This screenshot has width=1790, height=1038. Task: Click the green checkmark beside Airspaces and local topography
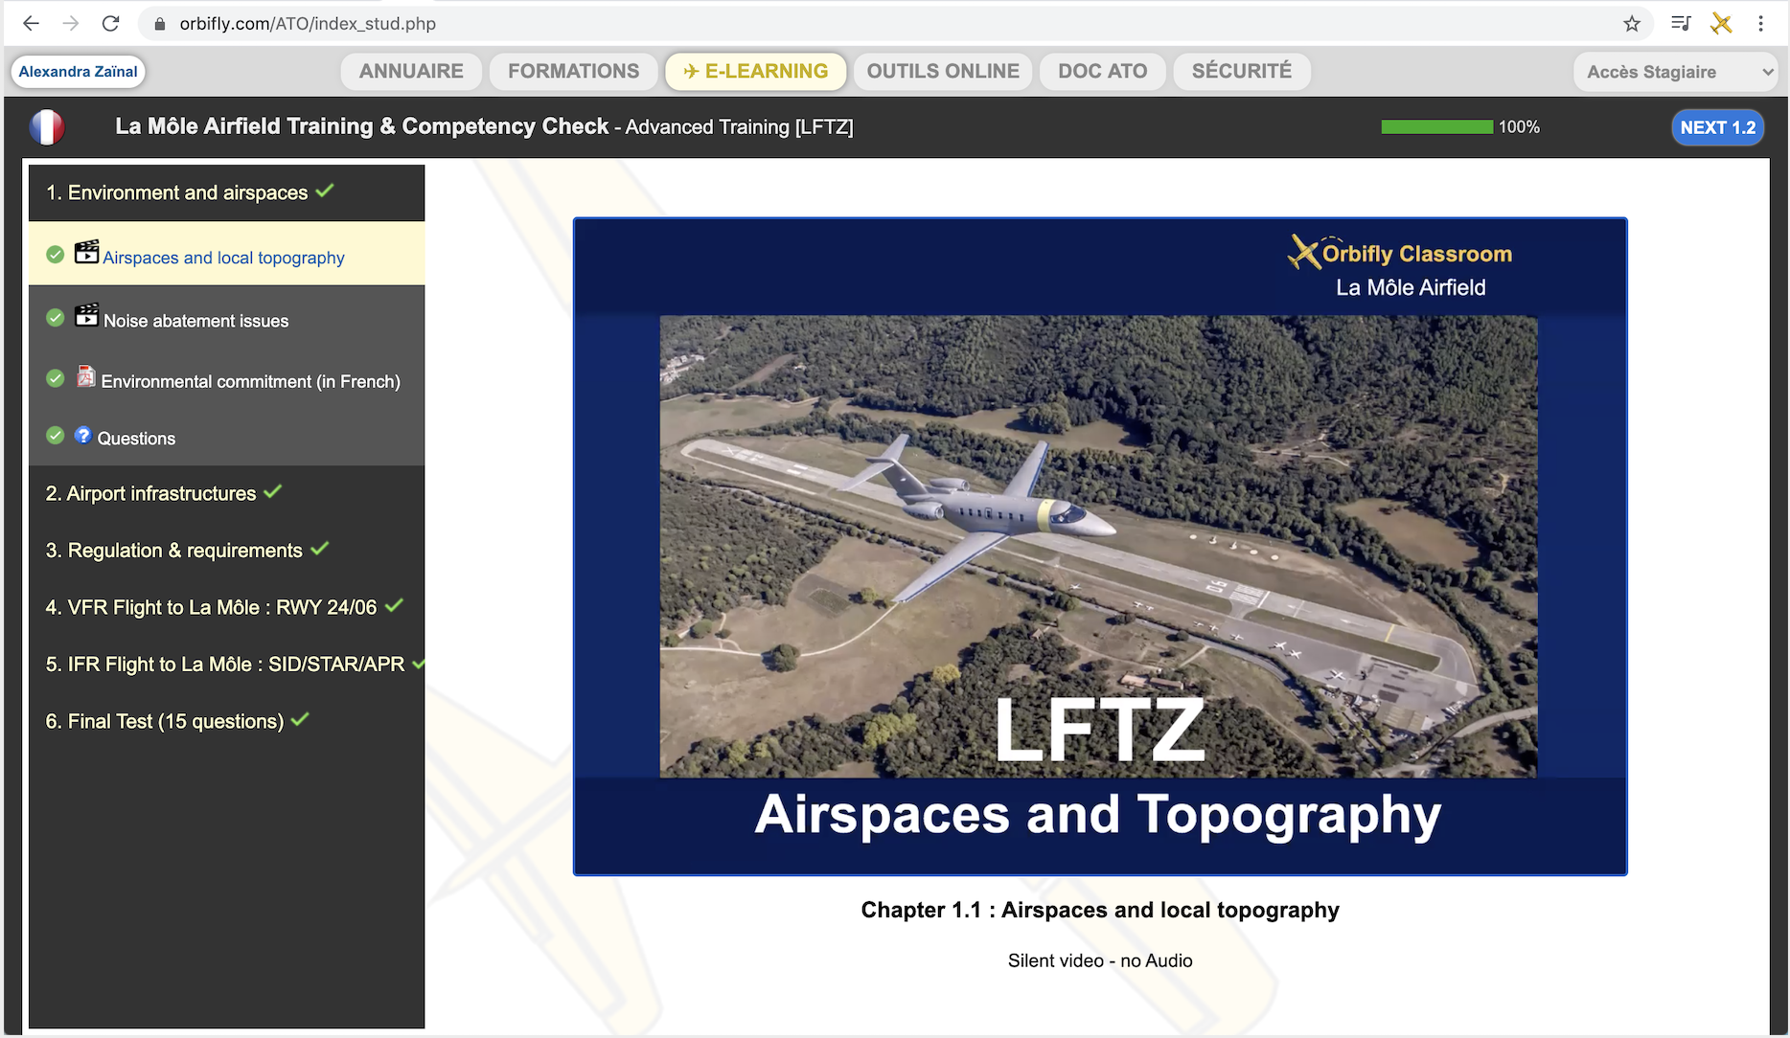tap(56, 255)
